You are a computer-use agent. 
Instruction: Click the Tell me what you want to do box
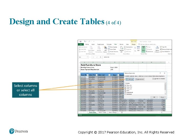(147, 44)
